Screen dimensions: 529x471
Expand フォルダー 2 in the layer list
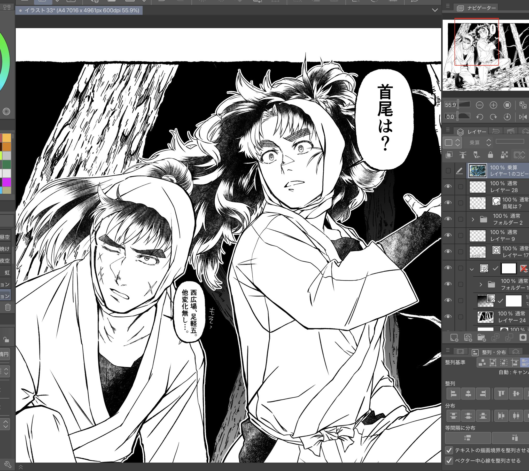[x=473, y=219]
